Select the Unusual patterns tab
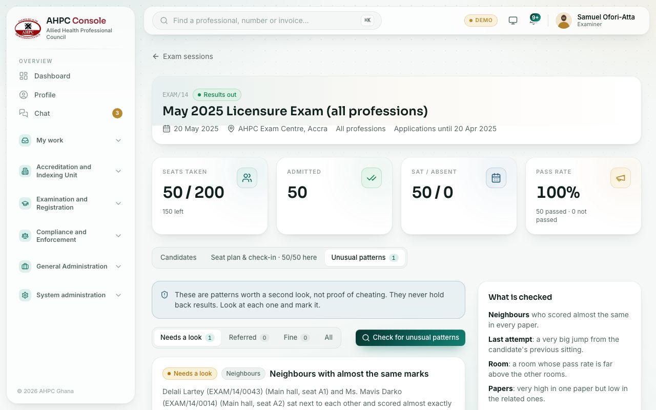 tap(365, 258)
